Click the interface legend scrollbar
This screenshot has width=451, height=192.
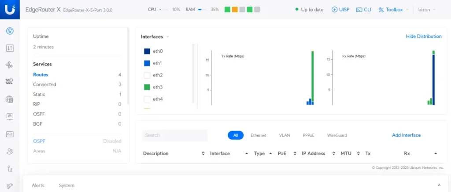[x=193, y=73]
